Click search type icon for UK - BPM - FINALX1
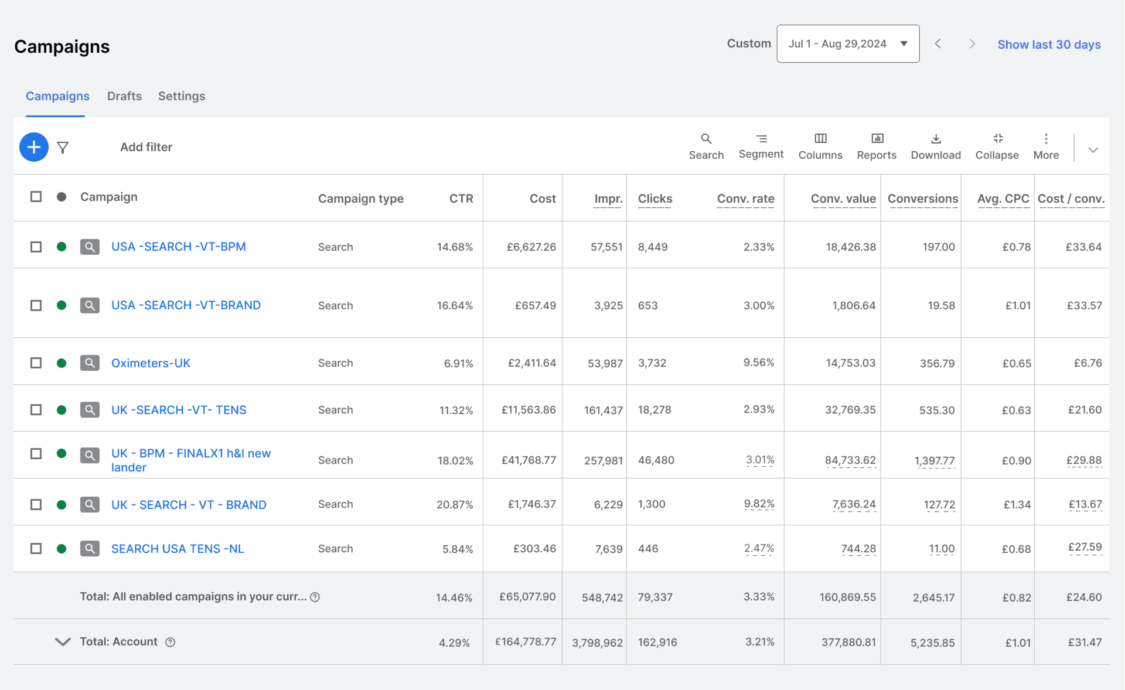 [90, 455]
